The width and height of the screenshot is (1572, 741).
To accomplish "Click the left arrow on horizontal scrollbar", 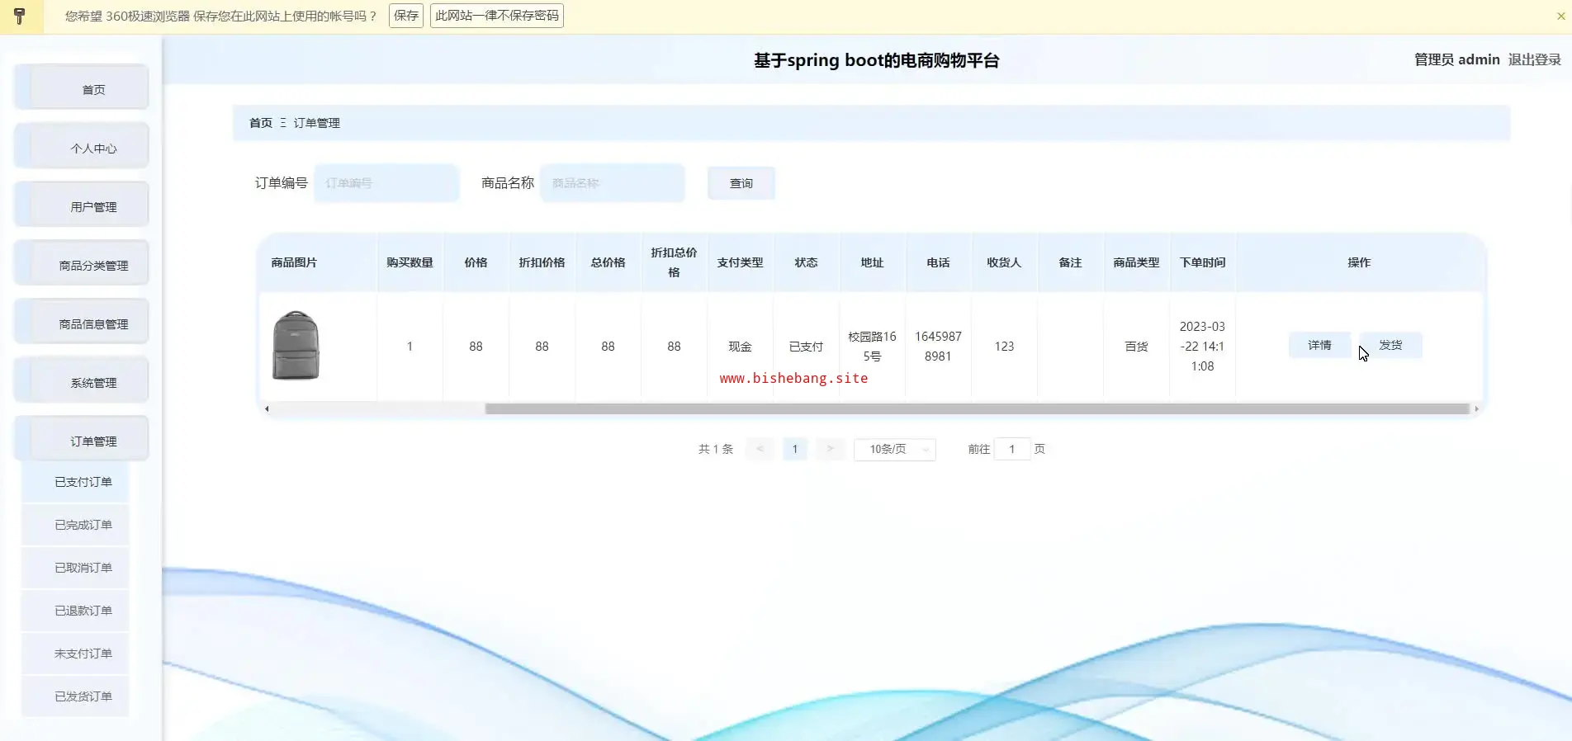I will (x=267, y=408).
